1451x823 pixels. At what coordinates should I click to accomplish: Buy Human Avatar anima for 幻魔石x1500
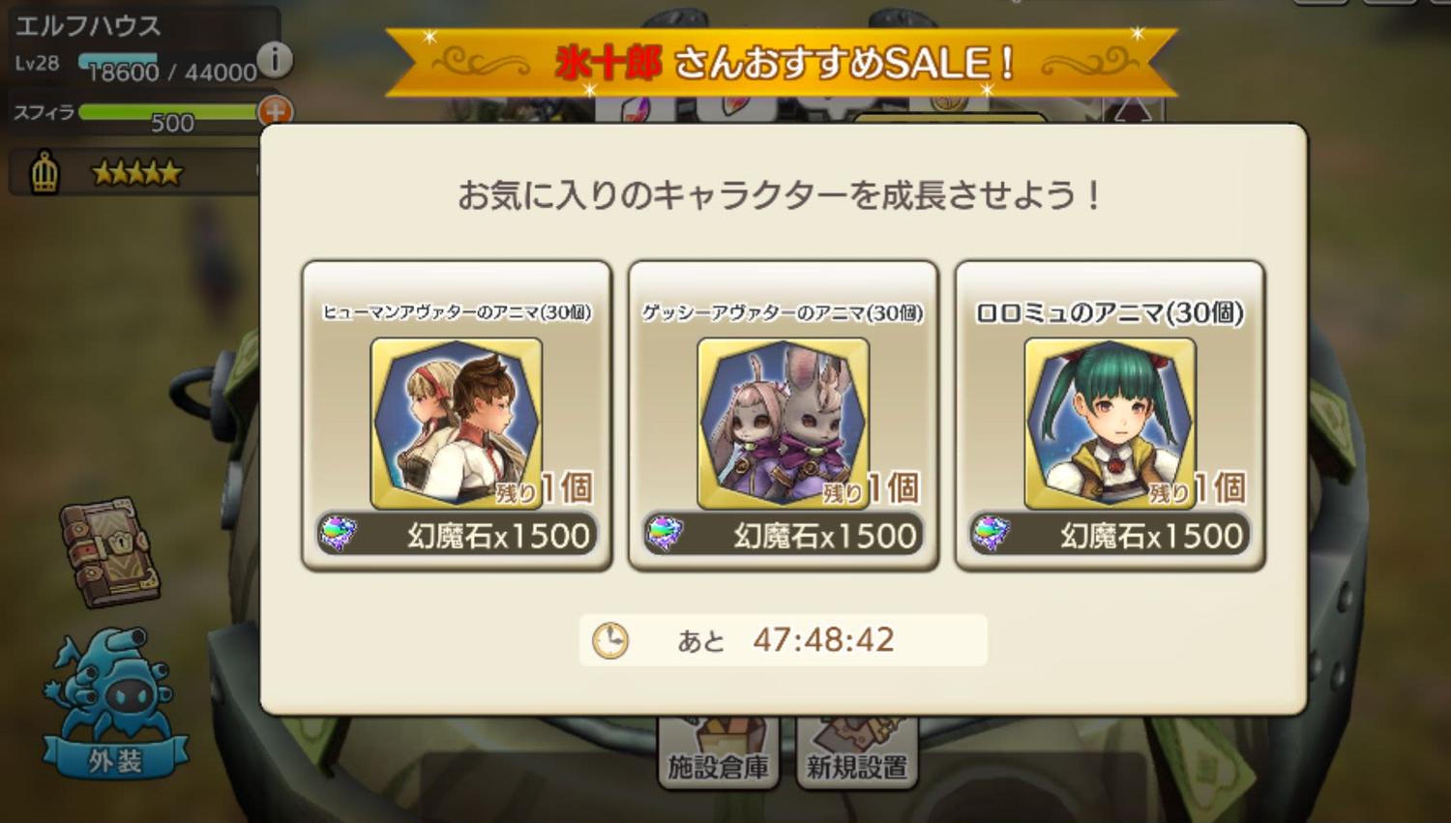(457, 535)
